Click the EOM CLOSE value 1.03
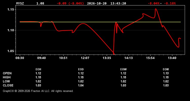The height and width of the screenshot is (101, 190). (x=166, y=85)
